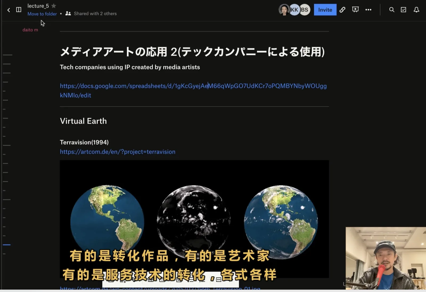Start presentation mode with play icon
The width and height of the screenshot is (426, 292).
coord(355,10)
